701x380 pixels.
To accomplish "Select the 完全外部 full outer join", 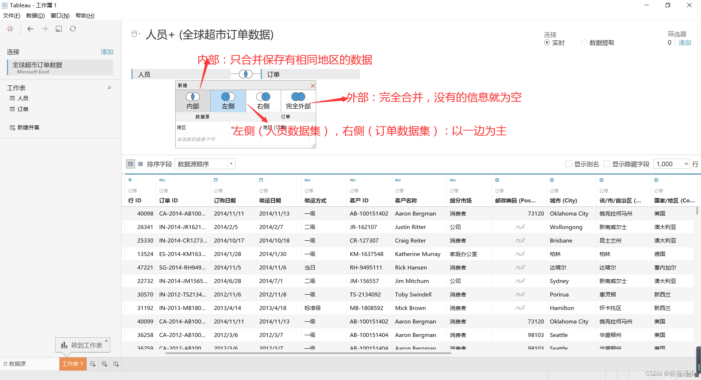I will pyautogui.click(x=298, y=101).
